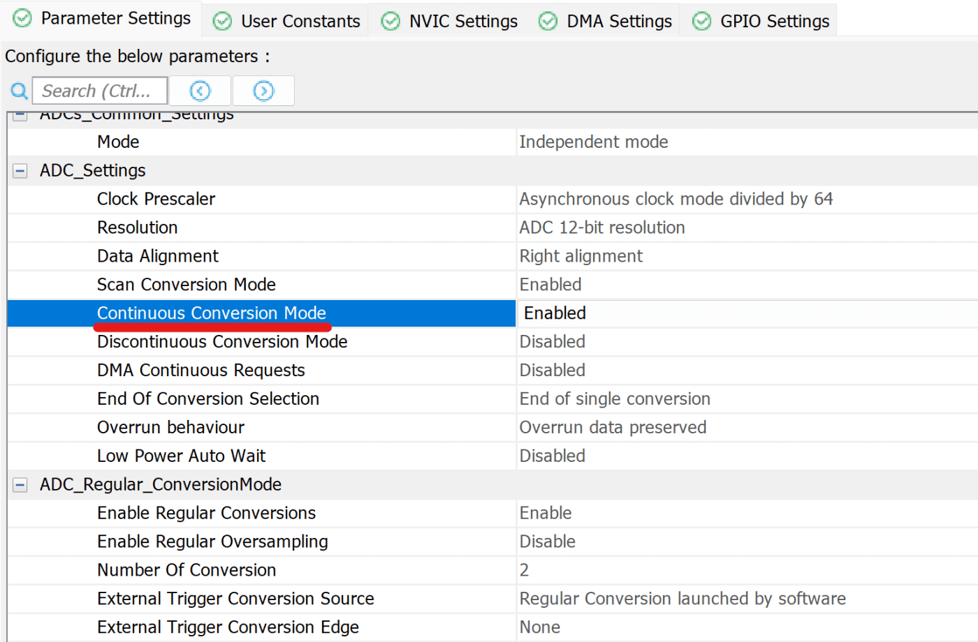This screenshot has width=978, height=642.
Task: Click End Of Conversion Selection value
Action: coord(615,398)
